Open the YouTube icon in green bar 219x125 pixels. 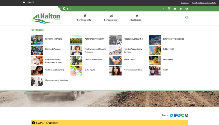point(187,9)
